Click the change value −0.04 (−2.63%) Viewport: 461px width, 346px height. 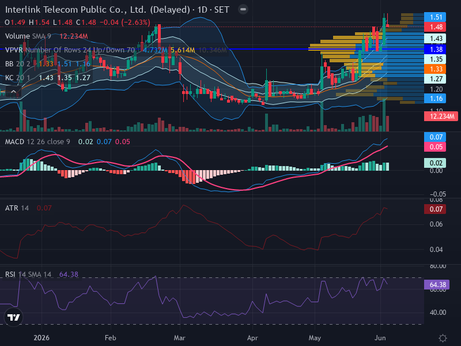[x=125, y=22]
